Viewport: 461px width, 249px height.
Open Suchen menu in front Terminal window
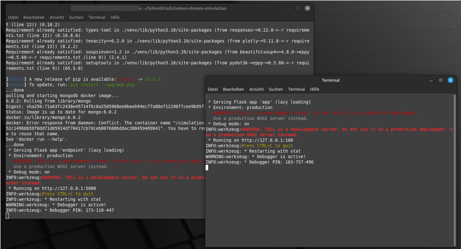point(276,89)
